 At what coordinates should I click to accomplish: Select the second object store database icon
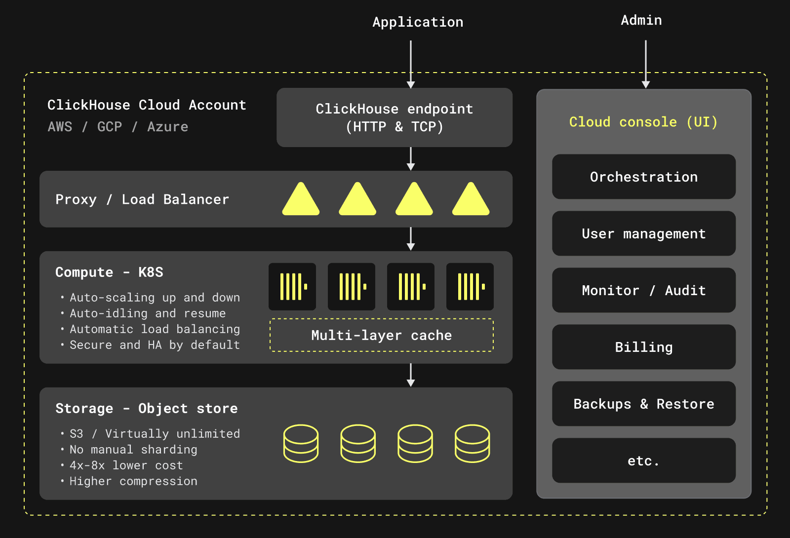point(358,443)
